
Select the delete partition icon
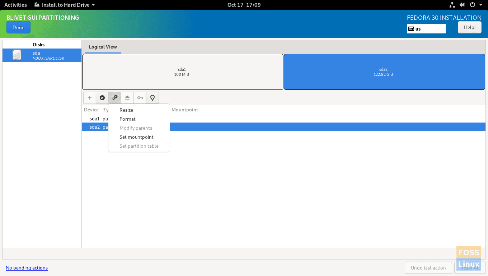coord(102,97)
